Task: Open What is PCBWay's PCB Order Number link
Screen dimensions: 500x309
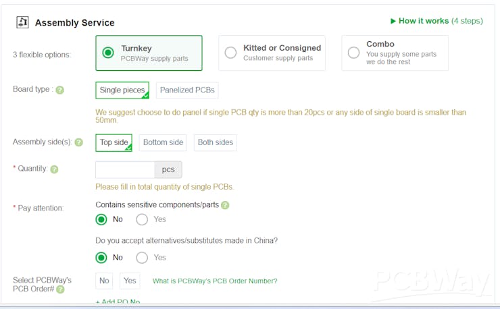Action: [x=215, y=281]
